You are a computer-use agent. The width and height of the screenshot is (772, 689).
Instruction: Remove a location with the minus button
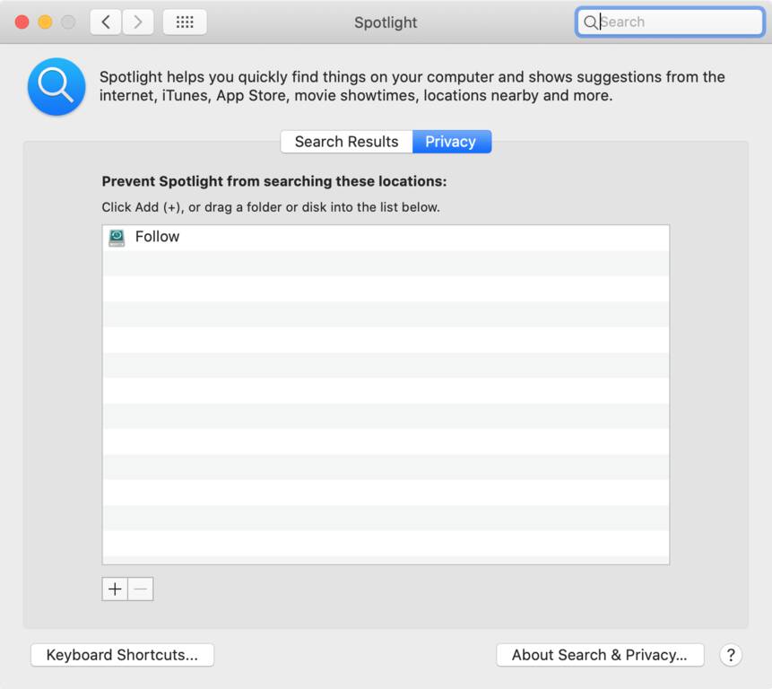pyautogui.click(x=140, y=589)
